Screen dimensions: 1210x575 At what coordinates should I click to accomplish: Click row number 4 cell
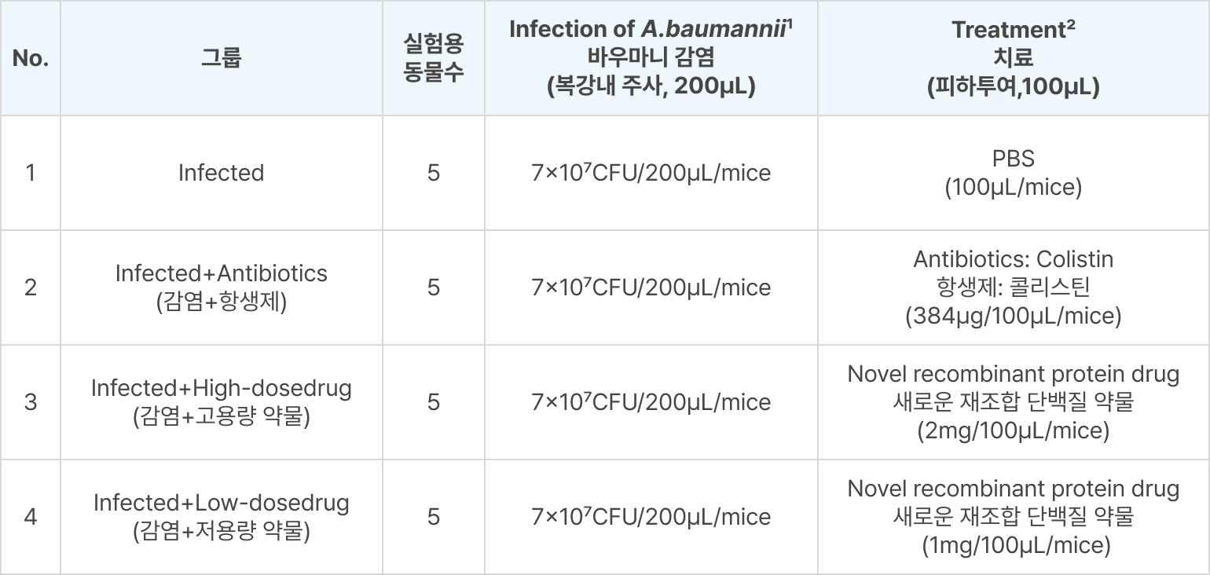point(31,517)
